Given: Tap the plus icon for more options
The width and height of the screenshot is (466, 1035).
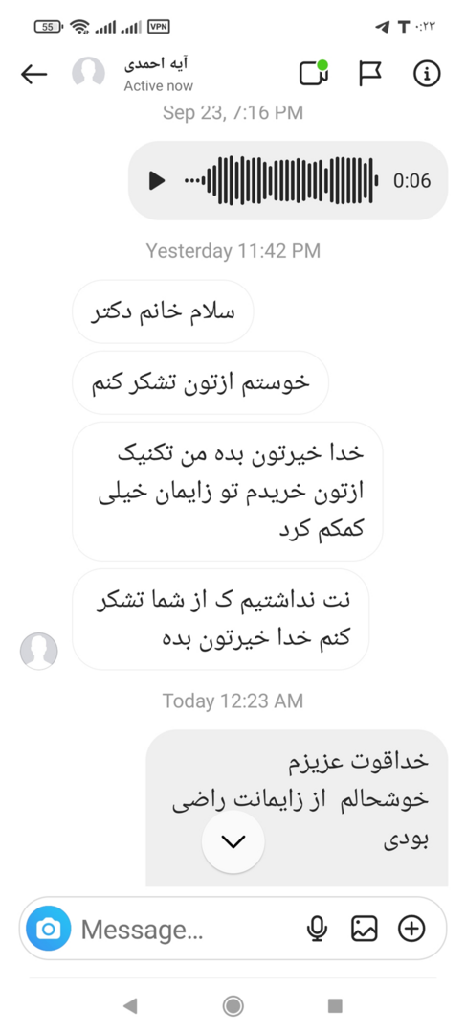Looking at the screenshot, I should [x=411, y=930].
